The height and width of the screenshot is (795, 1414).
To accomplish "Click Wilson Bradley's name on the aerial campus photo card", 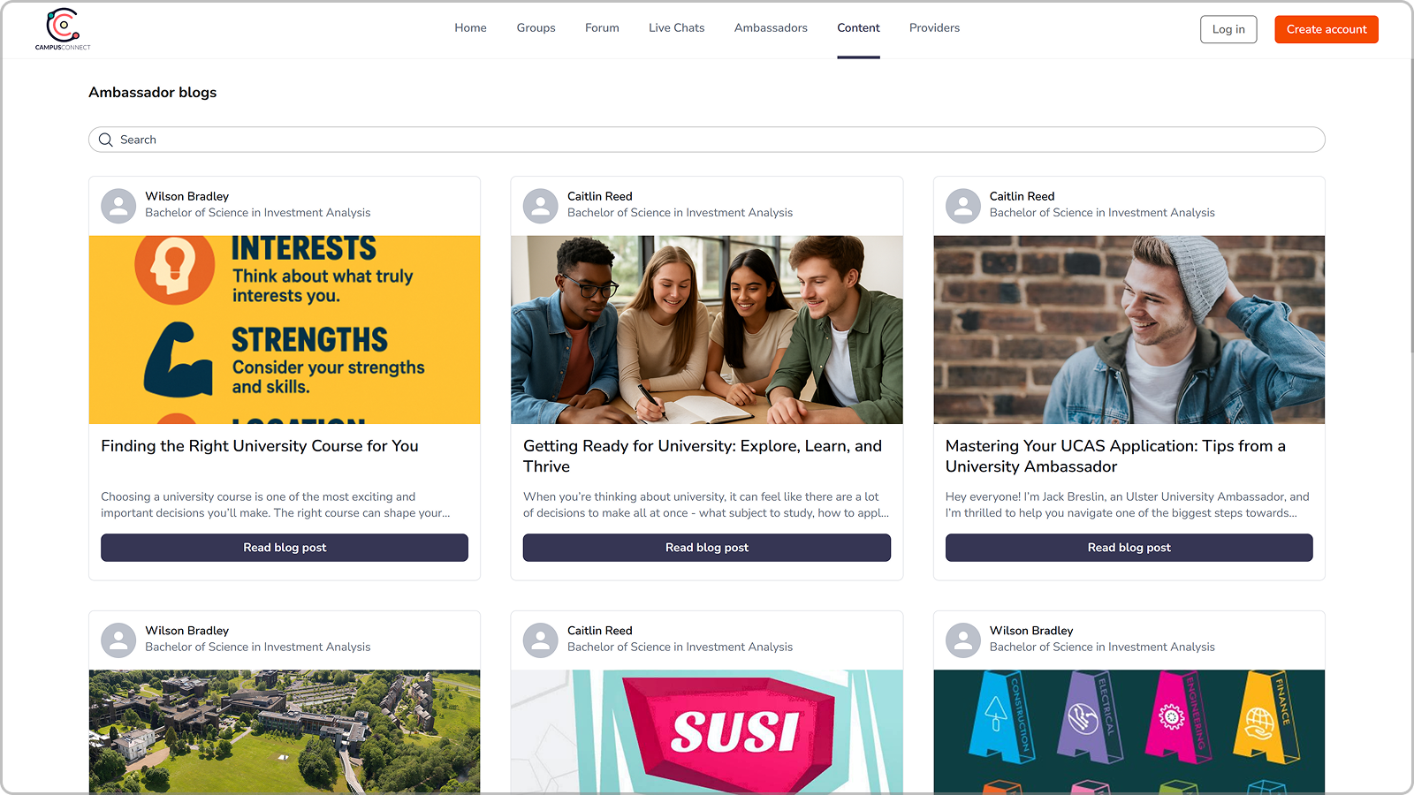I will tap(187, 631).
